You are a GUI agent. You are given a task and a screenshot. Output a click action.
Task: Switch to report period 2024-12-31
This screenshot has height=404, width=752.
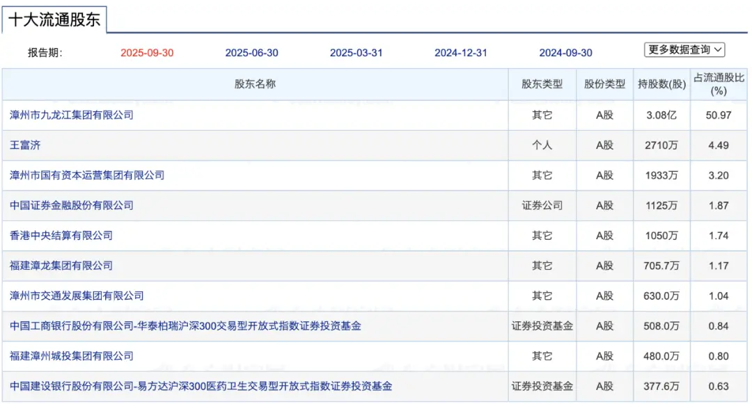coord(460,53)
